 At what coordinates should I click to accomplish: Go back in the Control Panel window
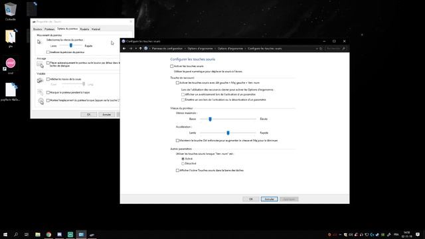click(x=124, y=48)
